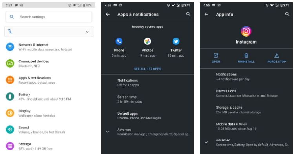
Task: Open the Twitter app icon
Action: coord(176,41)
